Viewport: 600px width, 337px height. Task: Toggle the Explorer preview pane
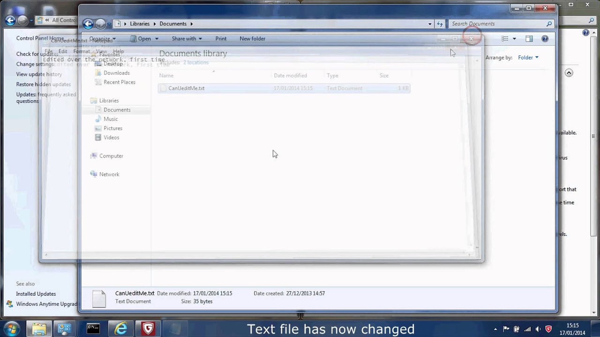coord(529,39)
